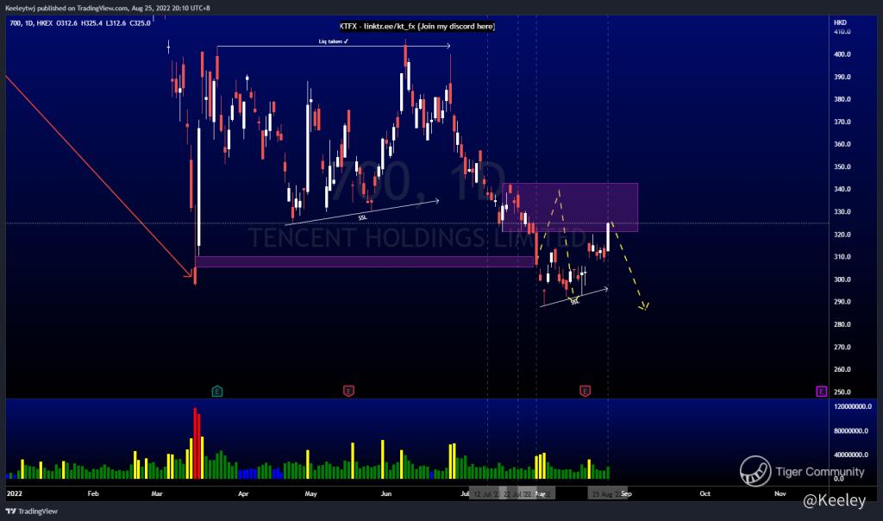Click the Mar label on time axis

click(157, 493)
